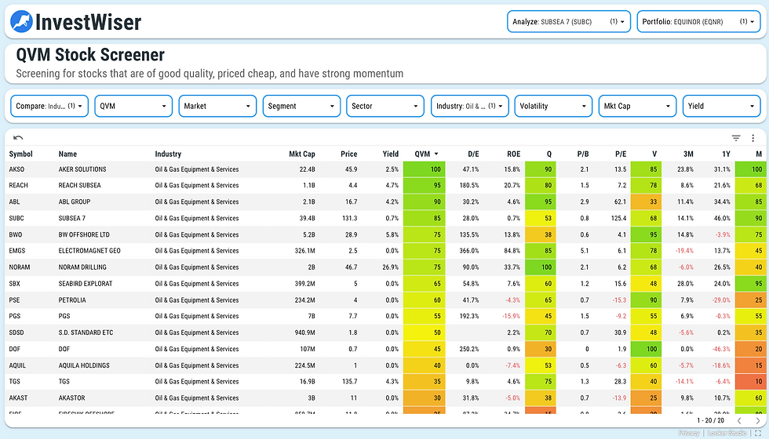Expand the Compare filter dropdown
This screenshot has height=439, width=769.
point(49,106)
